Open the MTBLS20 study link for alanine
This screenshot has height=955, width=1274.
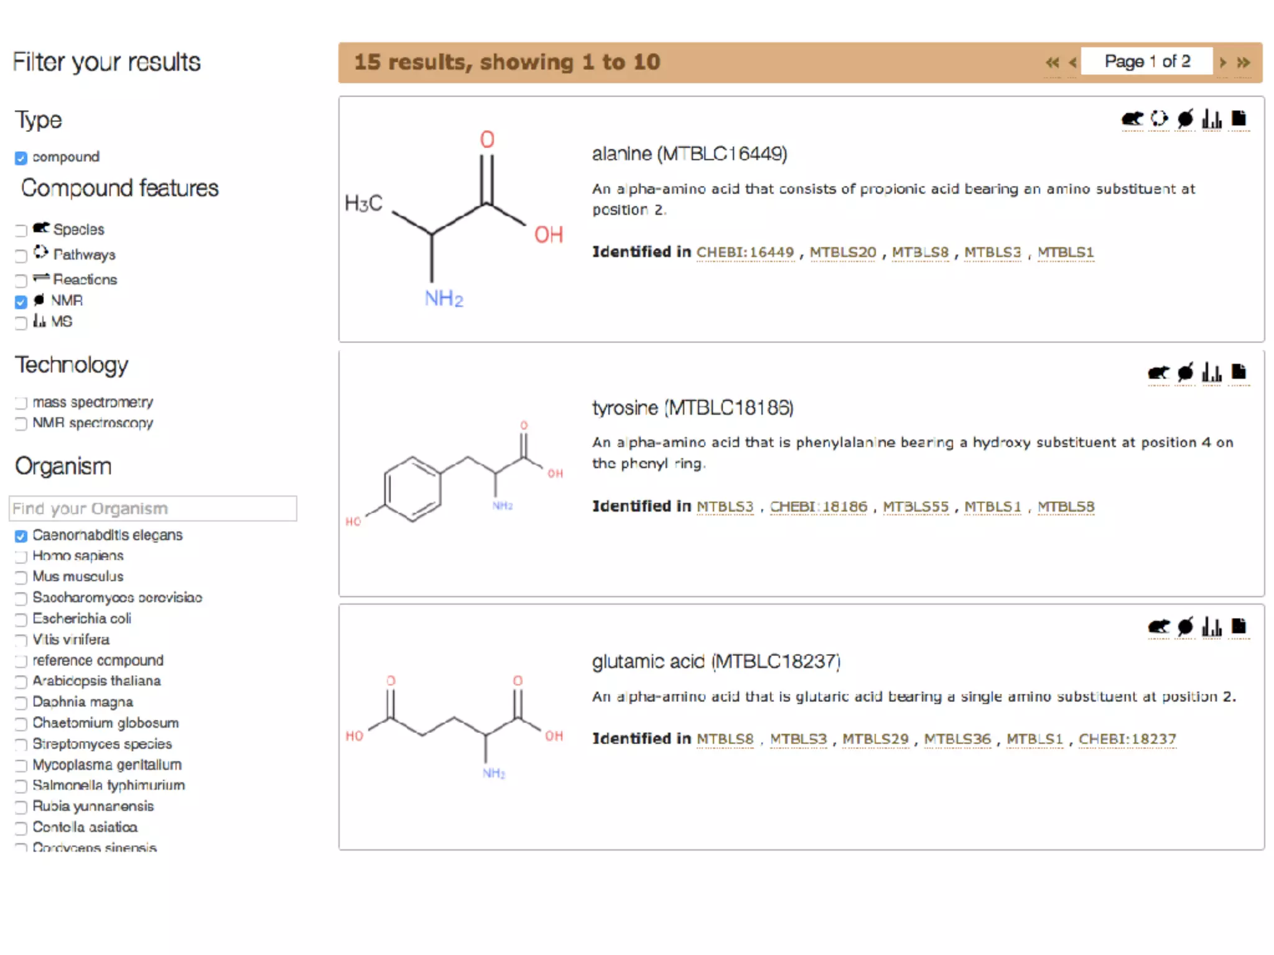842,252
